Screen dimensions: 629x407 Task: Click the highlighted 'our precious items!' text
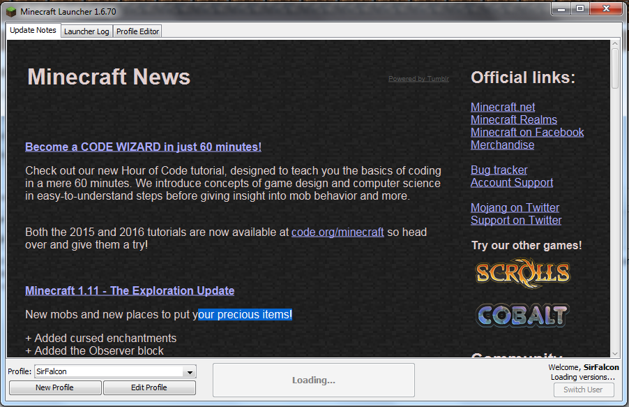pos(245,315)
